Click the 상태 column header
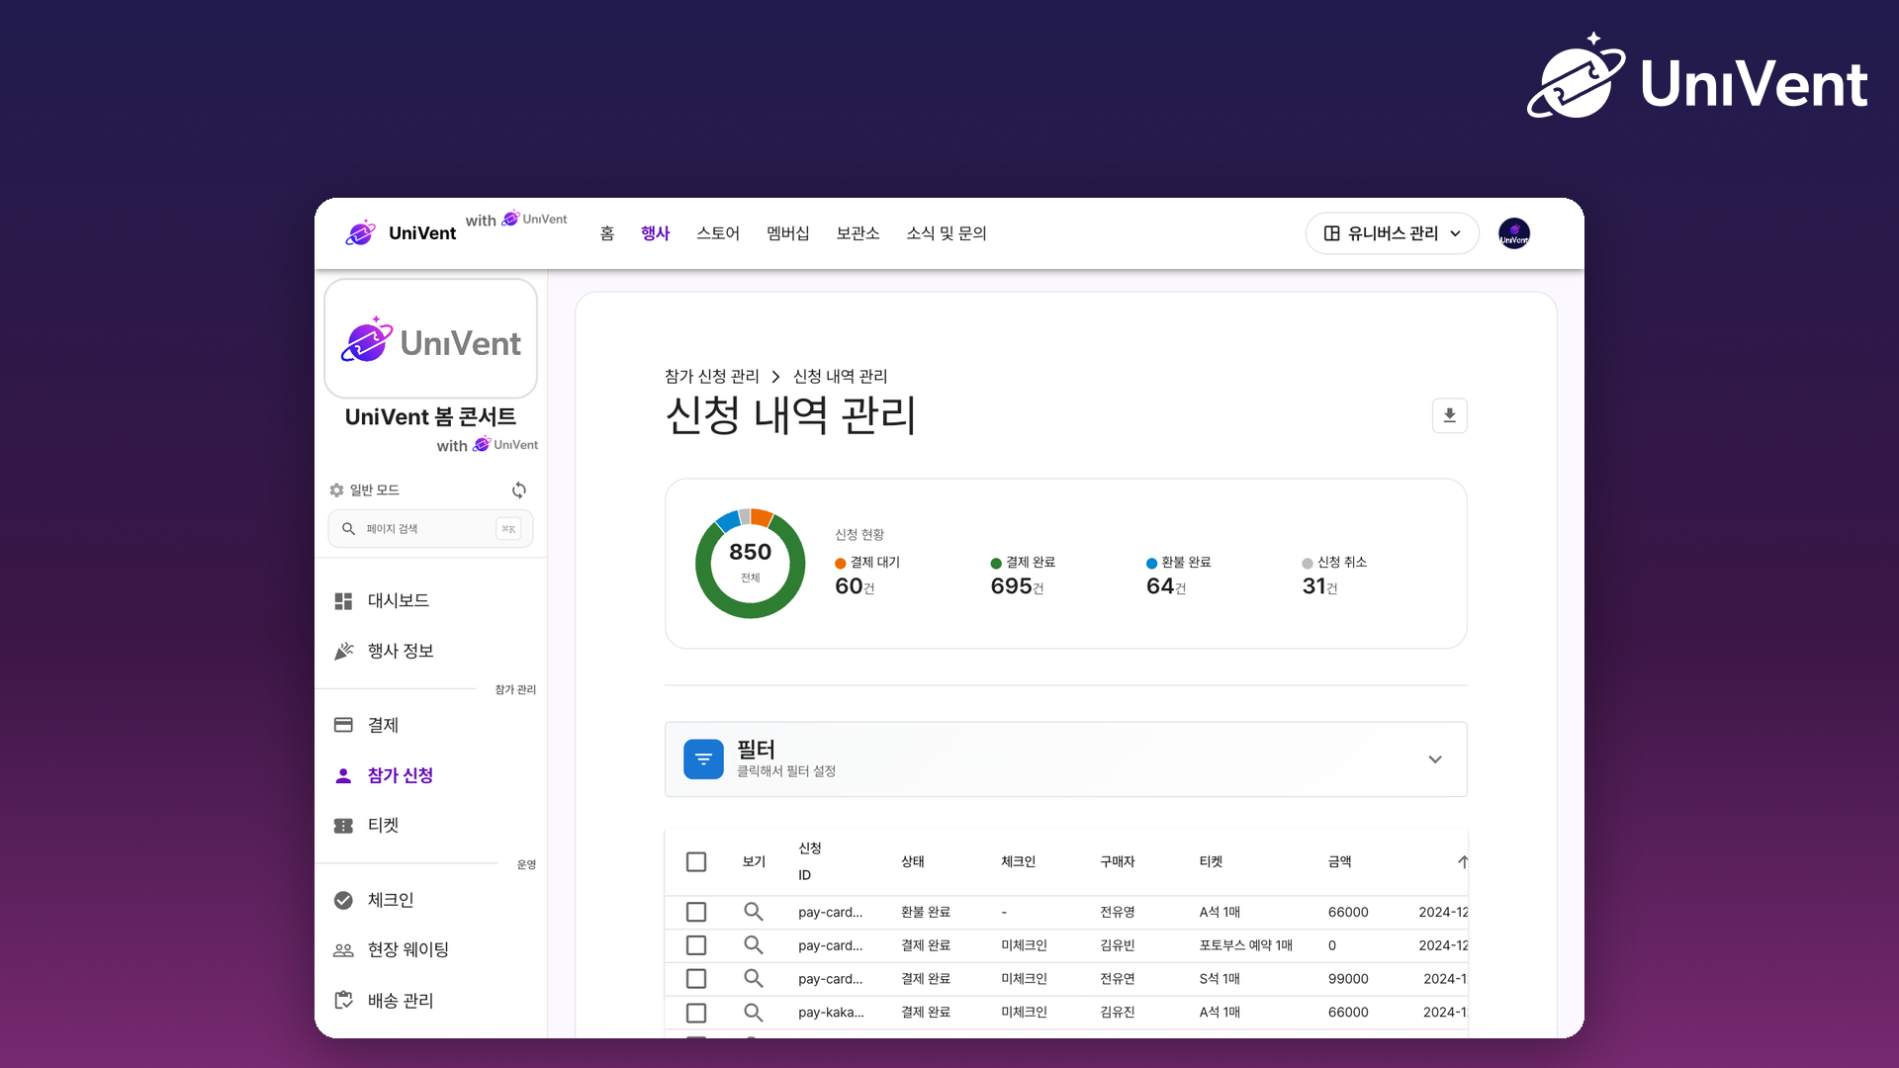This screenshot has width=1899, height=1068. click(x=913, y=862)
